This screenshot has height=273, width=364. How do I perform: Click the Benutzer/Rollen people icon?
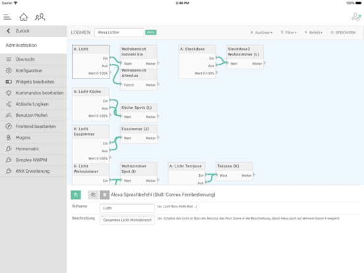pos(9,115)
